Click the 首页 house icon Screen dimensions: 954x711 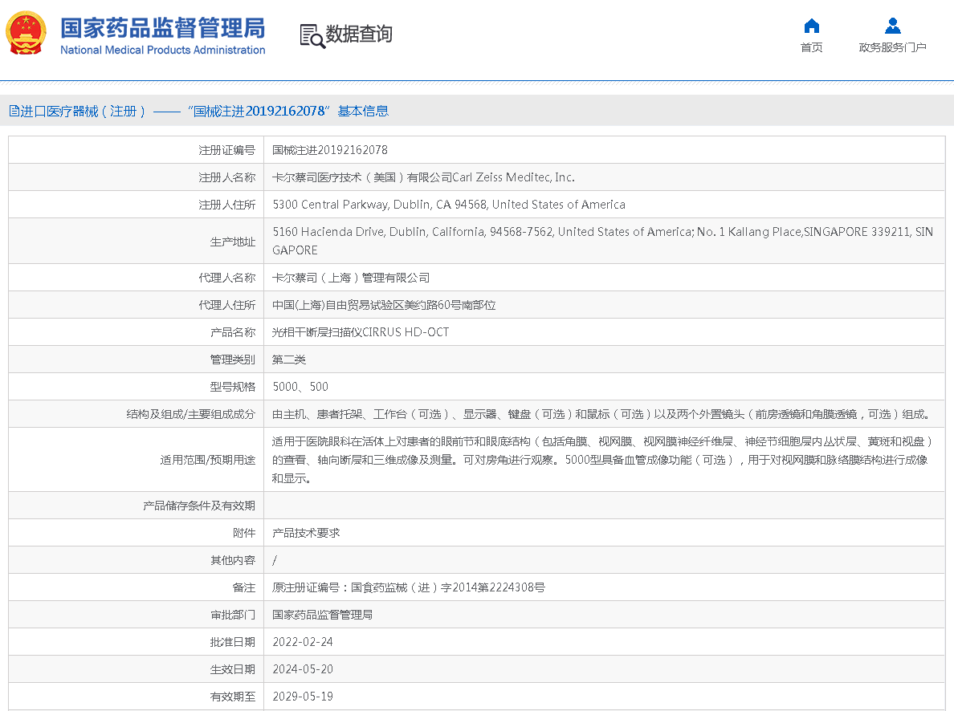click(811, 26)
